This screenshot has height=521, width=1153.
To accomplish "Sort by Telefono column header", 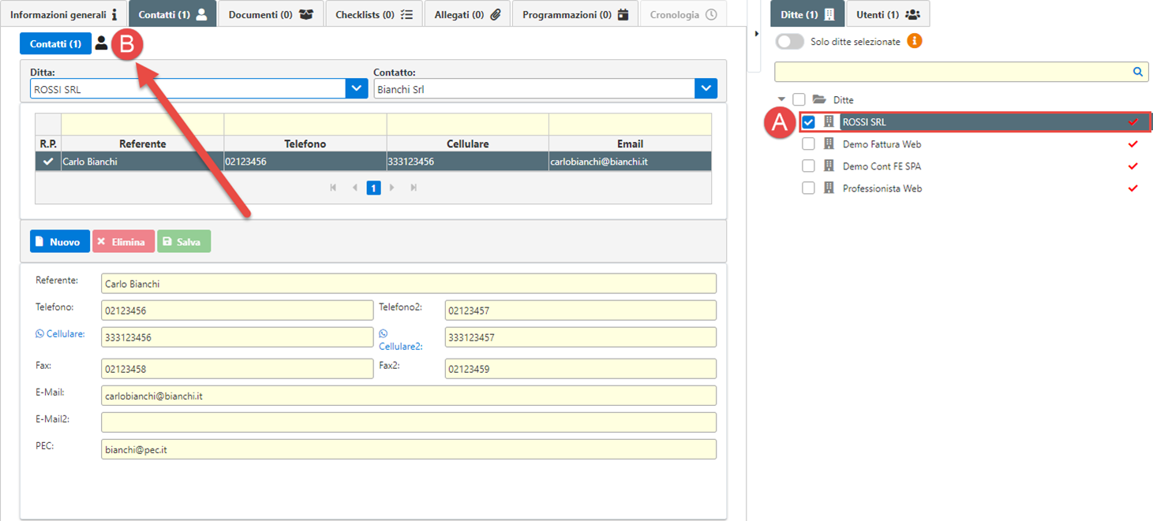I will (x=305, y=143).
